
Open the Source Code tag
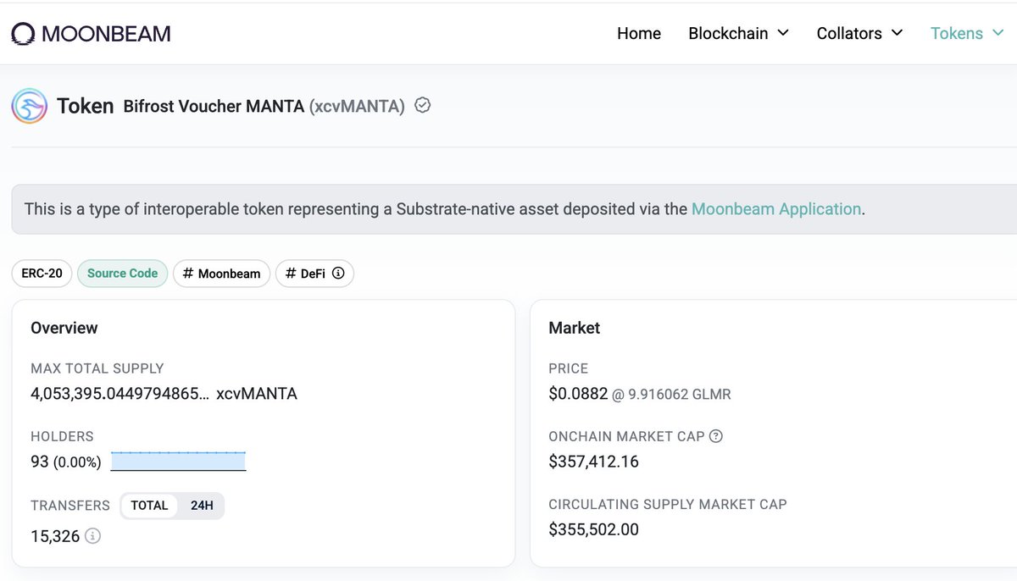pos(123,274)
